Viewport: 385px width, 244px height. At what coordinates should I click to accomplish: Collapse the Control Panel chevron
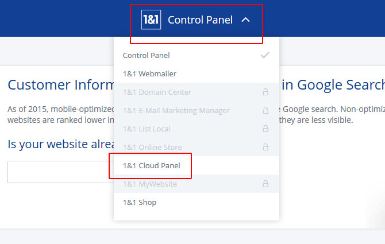coord(245,20)
